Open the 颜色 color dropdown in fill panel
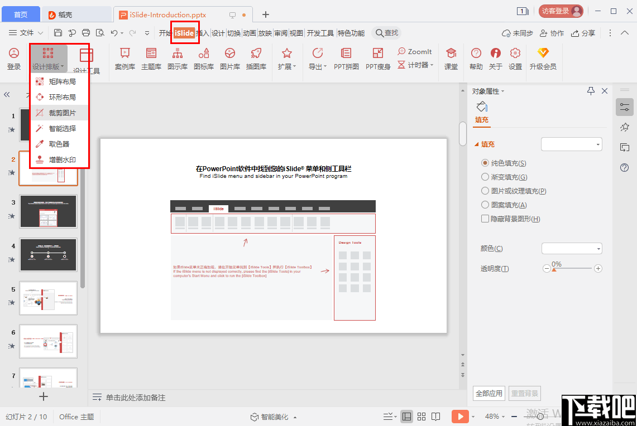 point(571,248)
